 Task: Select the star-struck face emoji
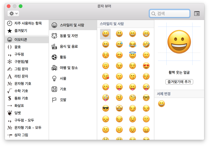(119, 108)
